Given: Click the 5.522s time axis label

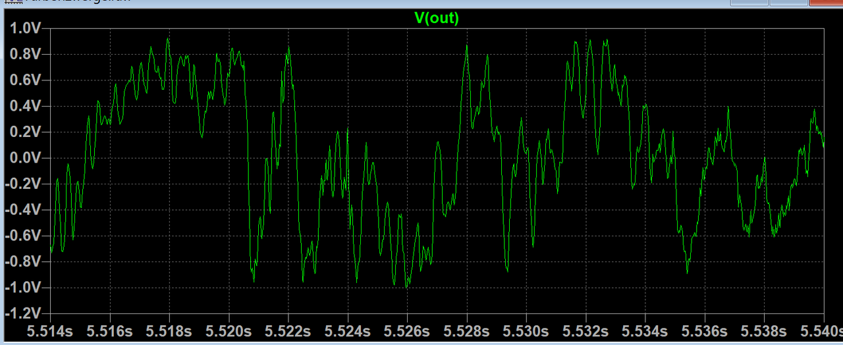Looking at the screenshot, I should (x=288, y=331).
